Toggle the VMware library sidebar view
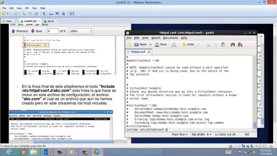This screenshot has height=156, width=277. tap(45, 13)
